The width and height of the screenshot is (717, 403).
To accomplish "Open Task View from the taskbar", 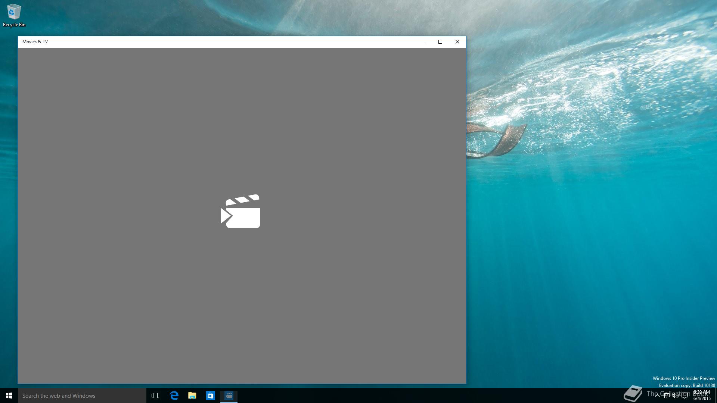I will [155, 396].
